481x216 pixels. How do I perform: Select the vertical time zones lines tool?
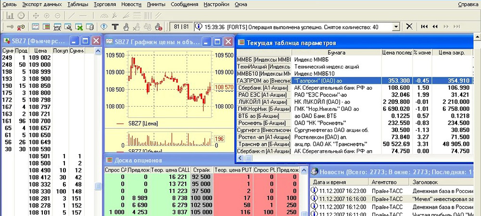click(x=148, y=15)
